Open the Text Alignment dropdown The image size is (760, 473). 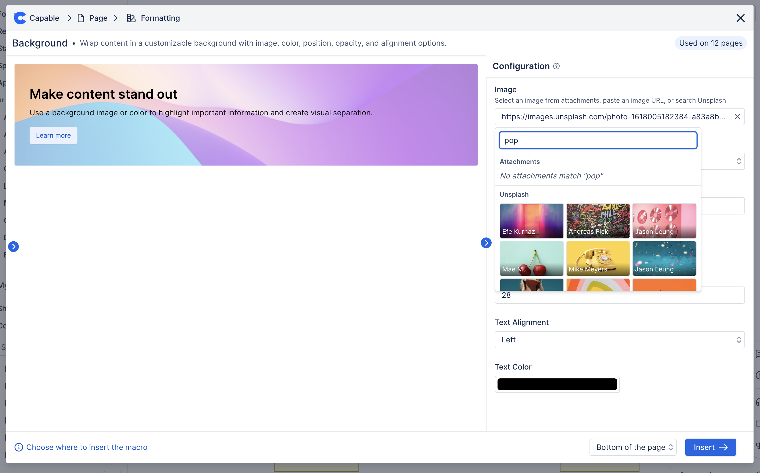(619, 340)
